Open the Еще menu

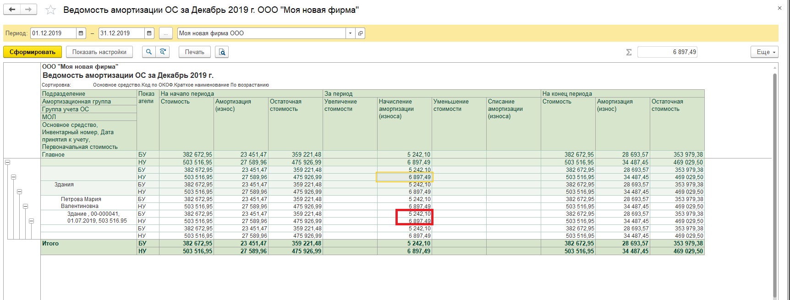click(764, 52)
